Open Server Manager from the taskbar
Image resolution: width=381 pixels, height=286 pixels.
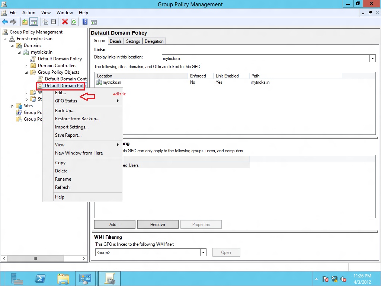tap(17, 279)
